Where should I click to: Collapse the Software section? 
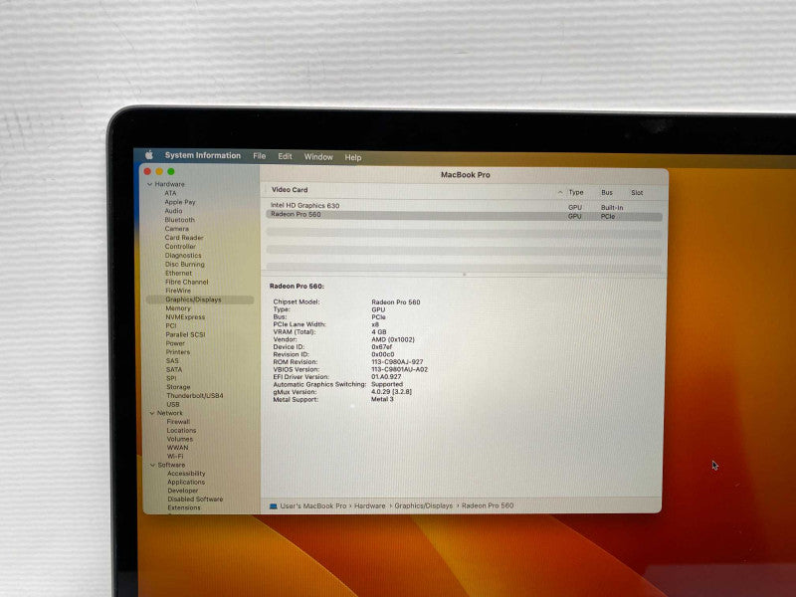point(153,465)
